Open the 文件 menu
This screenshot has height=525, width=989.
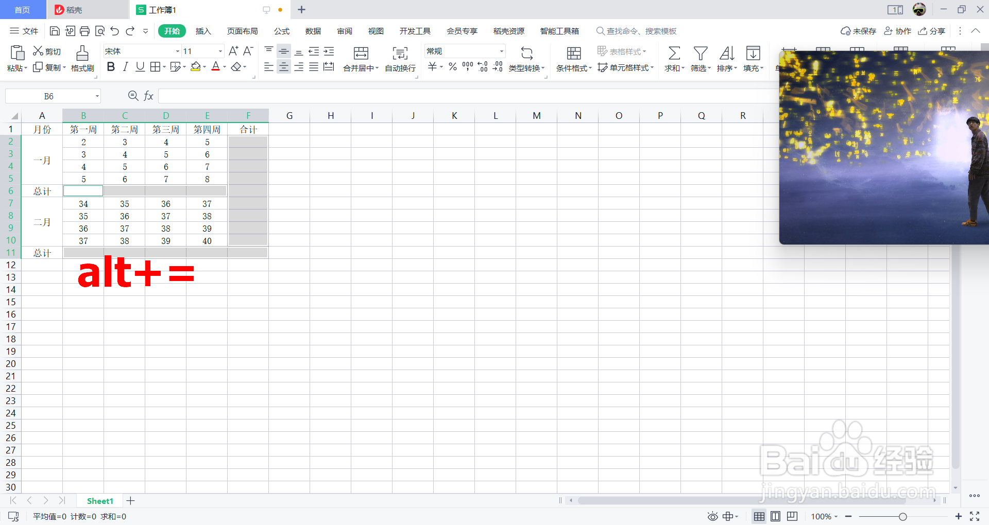point(24,31)
